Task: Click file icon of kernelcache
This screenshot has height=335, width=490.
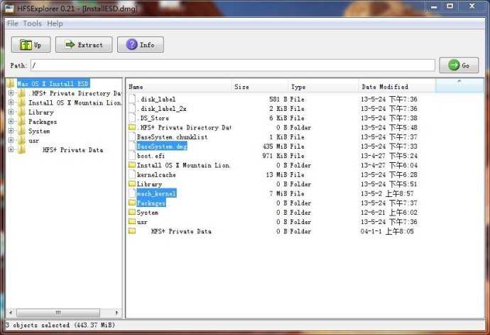Action: tap(132, 174)
